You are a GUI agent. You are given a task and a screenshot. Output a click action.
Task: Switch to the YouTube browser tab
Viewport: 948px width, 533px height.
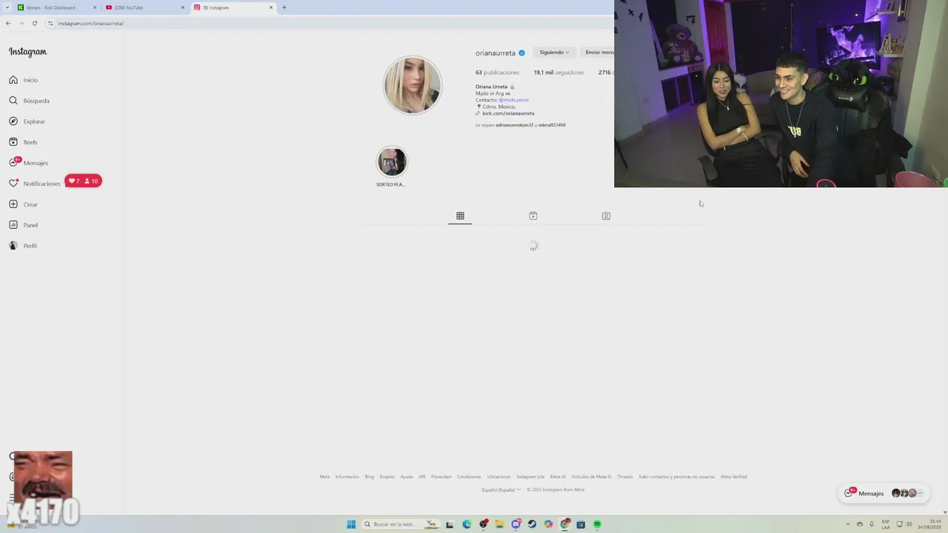(x=145, y=7)
